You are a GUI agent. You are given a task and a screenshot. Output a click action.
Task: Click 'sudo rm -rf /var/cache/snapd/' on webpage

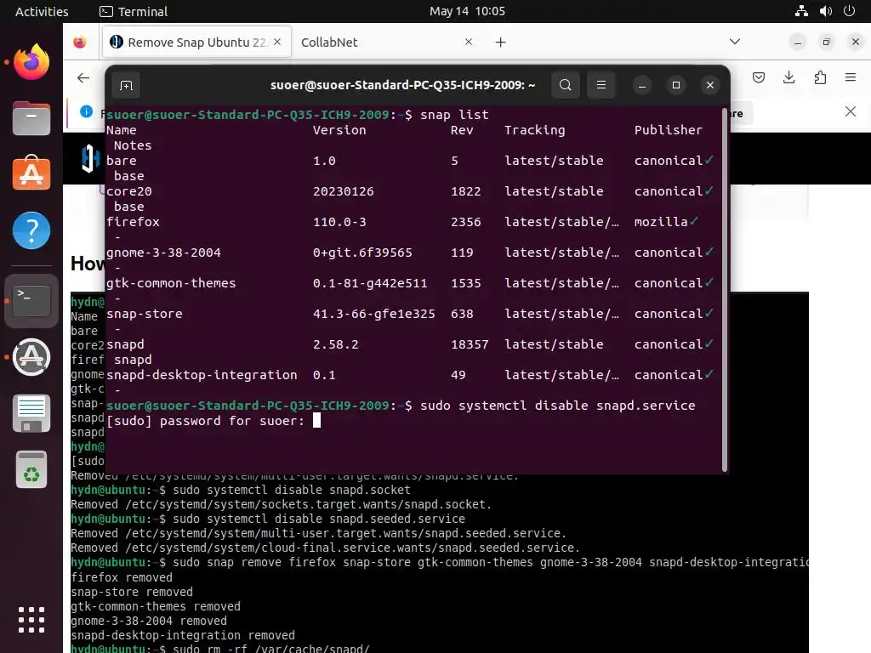[271, 648]
